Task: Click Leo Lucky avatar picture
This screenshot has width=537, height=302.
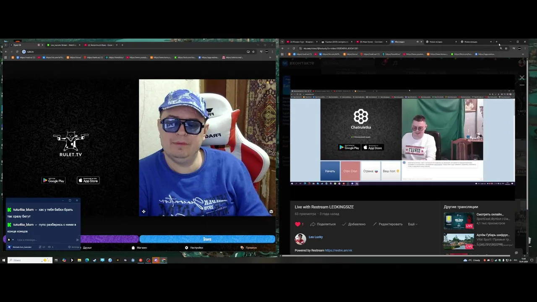Action: [x=300, y=239]
